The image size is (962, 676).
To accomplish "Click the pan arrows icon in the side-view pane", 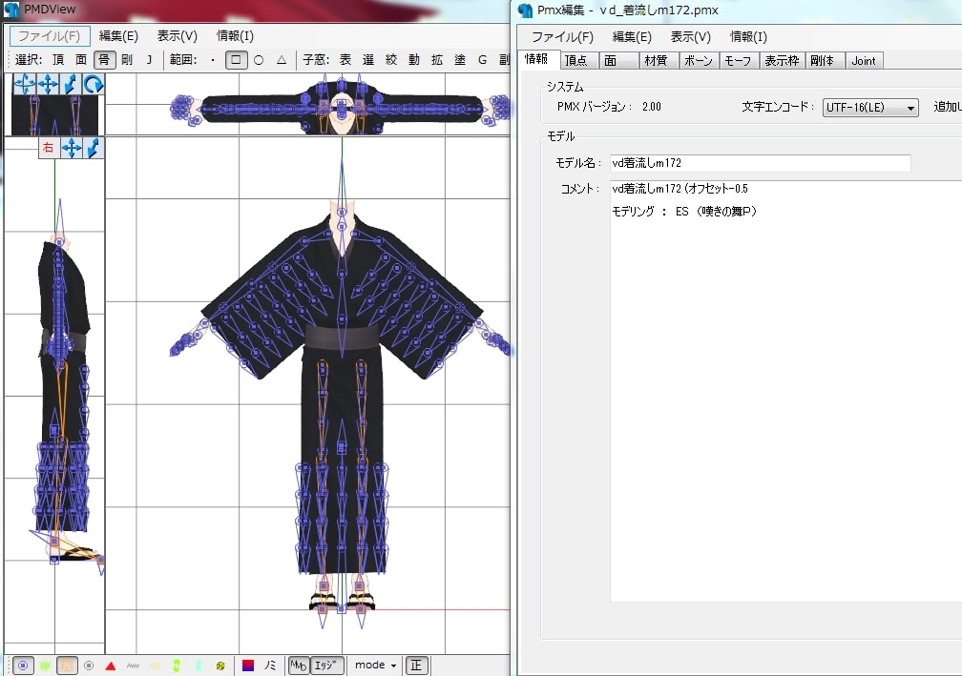I will [72, 148].
